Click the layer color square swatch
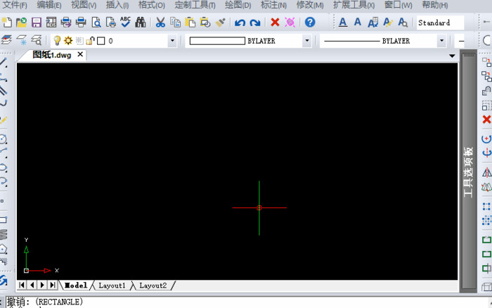The image size is (492, 308). [x=101, y=41]
